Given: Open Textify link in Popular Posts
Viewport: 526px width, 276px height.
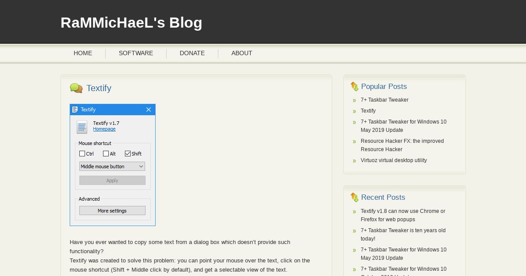Looking at the screenshot, I should (368, 111).
